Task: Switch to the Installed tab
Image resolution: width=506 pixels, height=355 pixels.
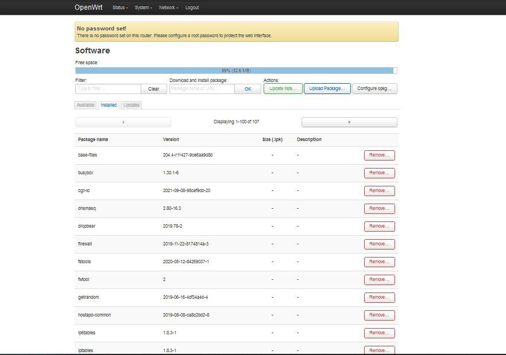Action: pos(109,105)
